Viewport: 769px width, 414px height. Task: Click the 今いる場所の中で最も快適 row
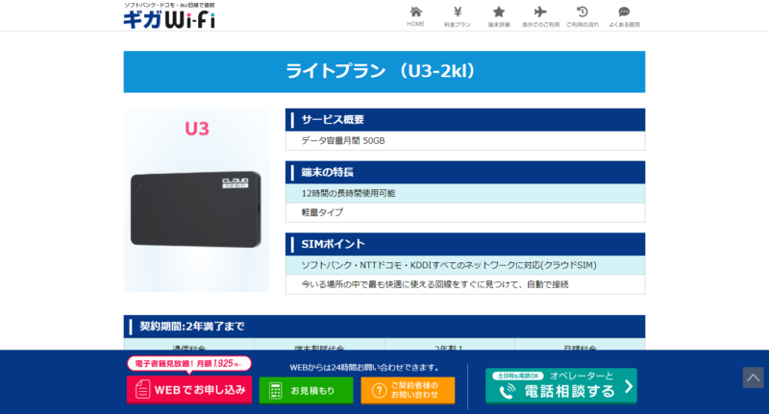click(x=465, y=284)
